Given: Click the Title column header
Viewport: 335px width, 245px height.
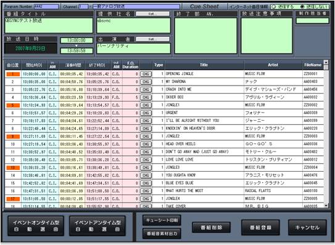Looking at the screenshot, I should click(x=204, y=65).
